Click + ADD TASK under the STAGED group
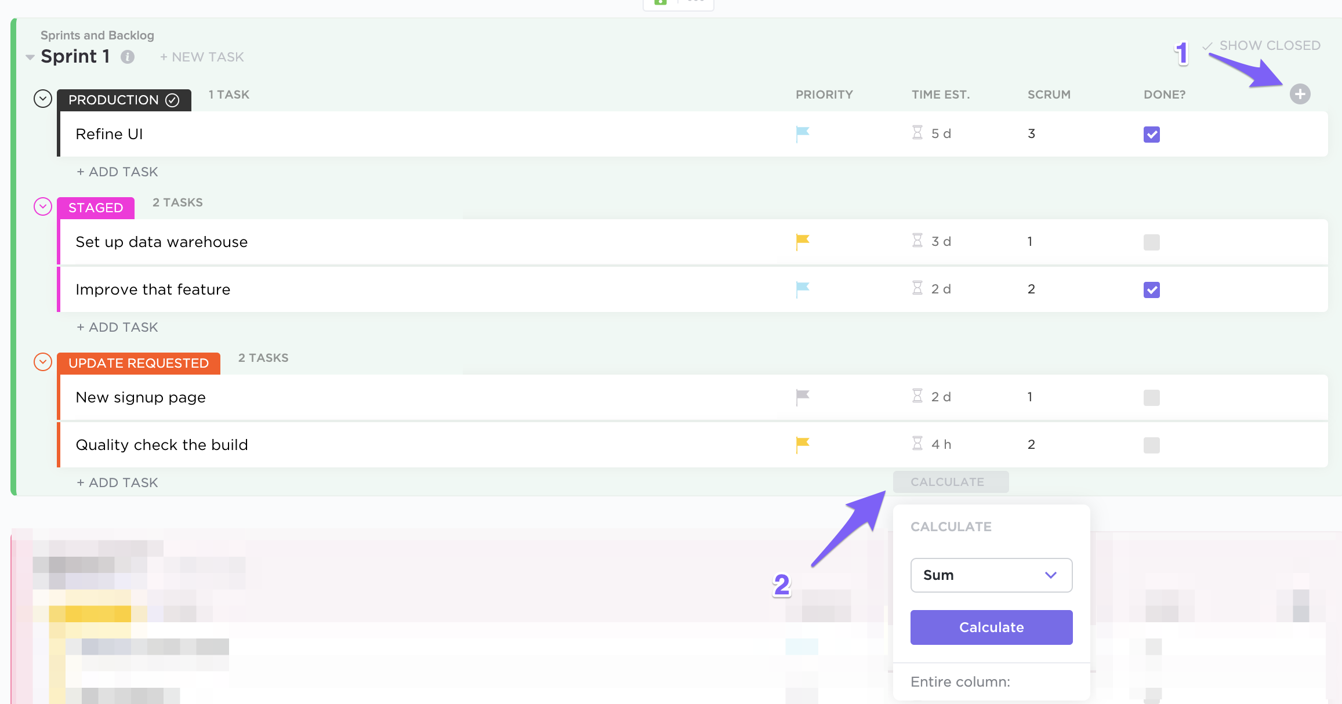Screen dimensions: 1342x704 coord(117,326)
